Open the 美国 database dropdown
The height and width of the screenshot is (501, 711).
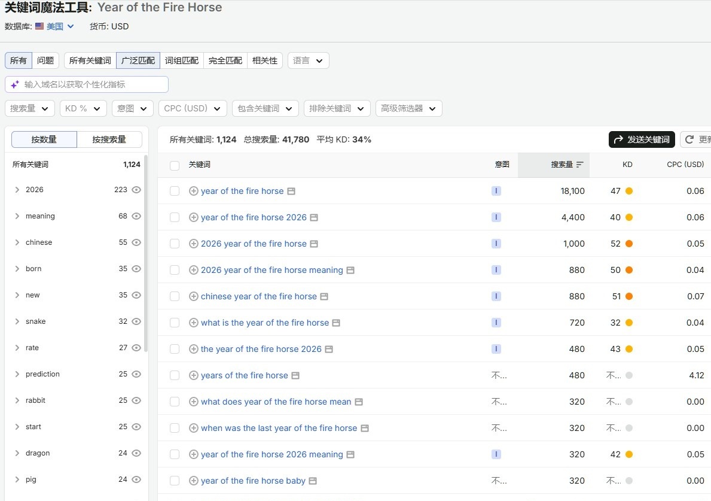coord(60,26)
